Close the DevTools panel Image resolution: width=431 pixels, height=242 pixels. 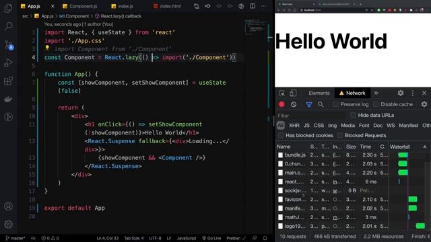click(x=424, y=93)
